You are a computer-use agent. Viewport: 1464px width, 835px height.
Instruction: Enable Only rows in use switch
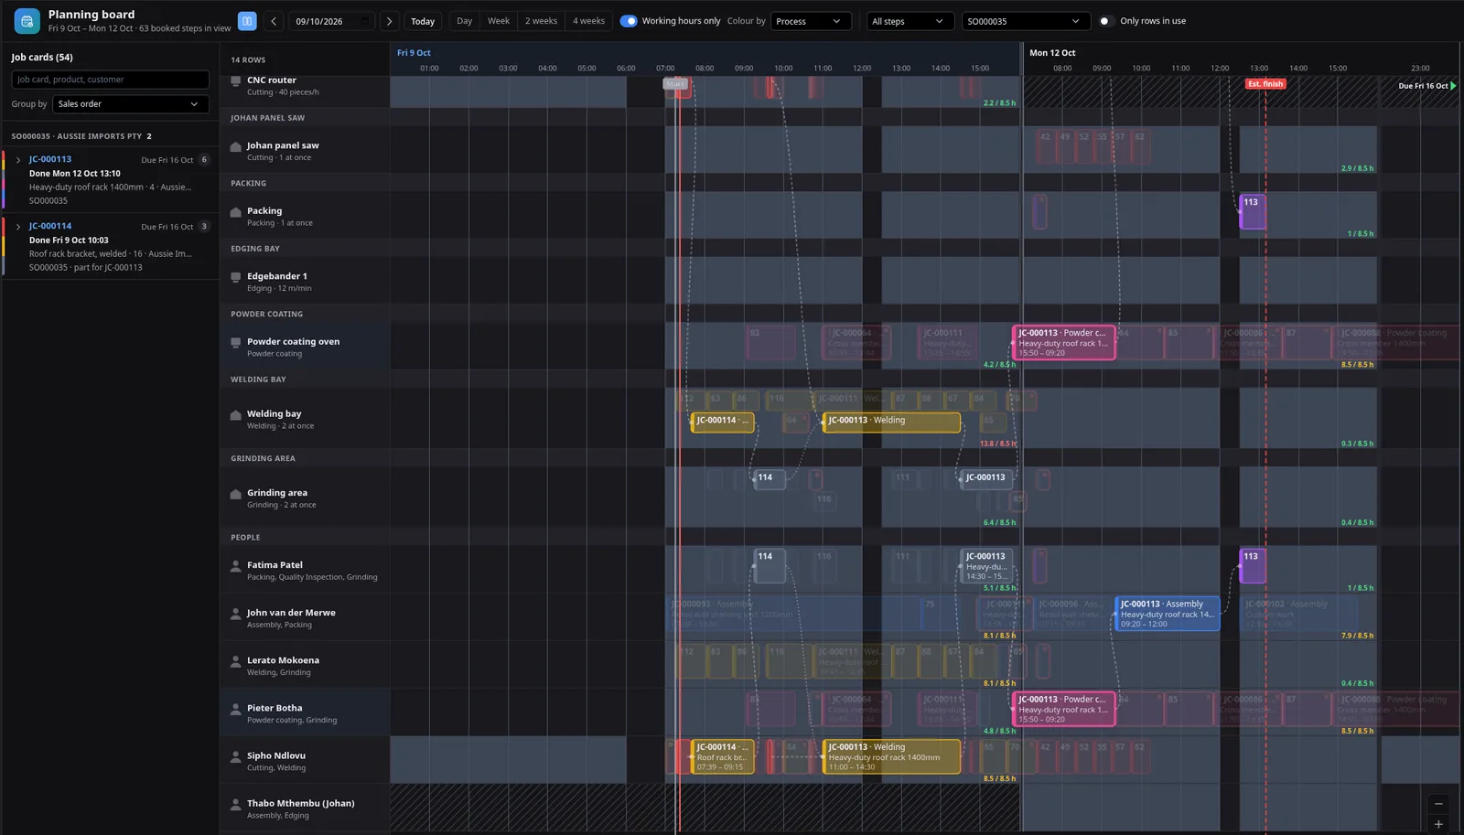point(1106,21)
